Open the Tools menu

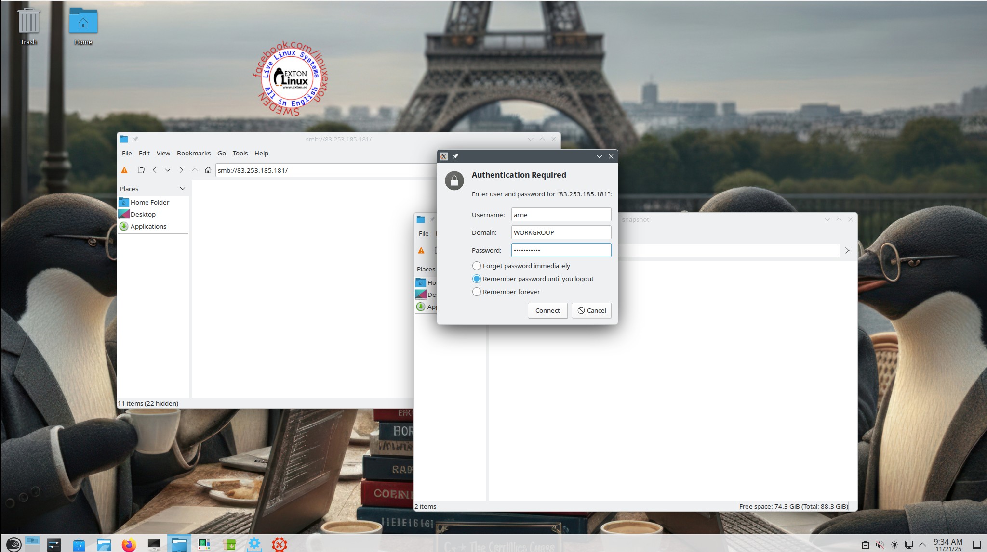pos(240,153)
